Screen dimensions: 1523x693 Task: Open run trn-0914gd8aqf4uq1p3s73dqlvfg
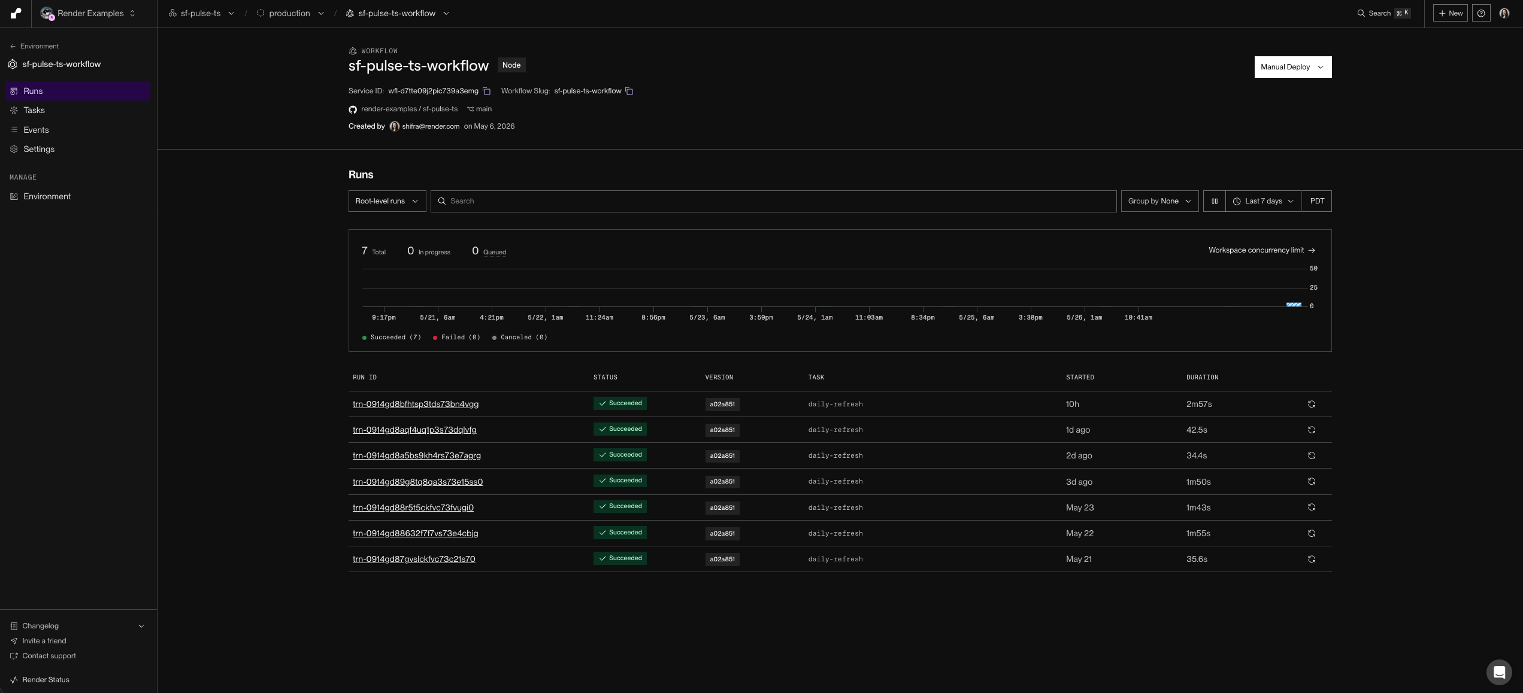point(414,430)
